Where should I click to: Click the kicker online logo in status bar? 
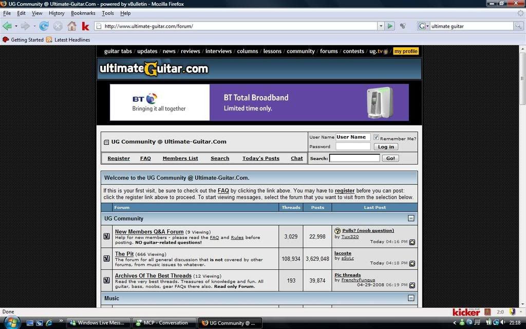[466, 312]
